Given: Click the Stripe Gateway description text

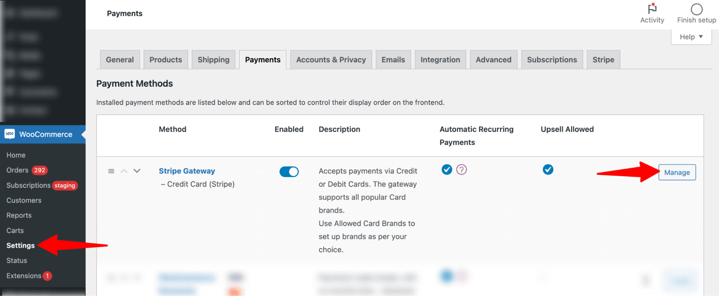Looking at the screenshot, I should 368,210.
